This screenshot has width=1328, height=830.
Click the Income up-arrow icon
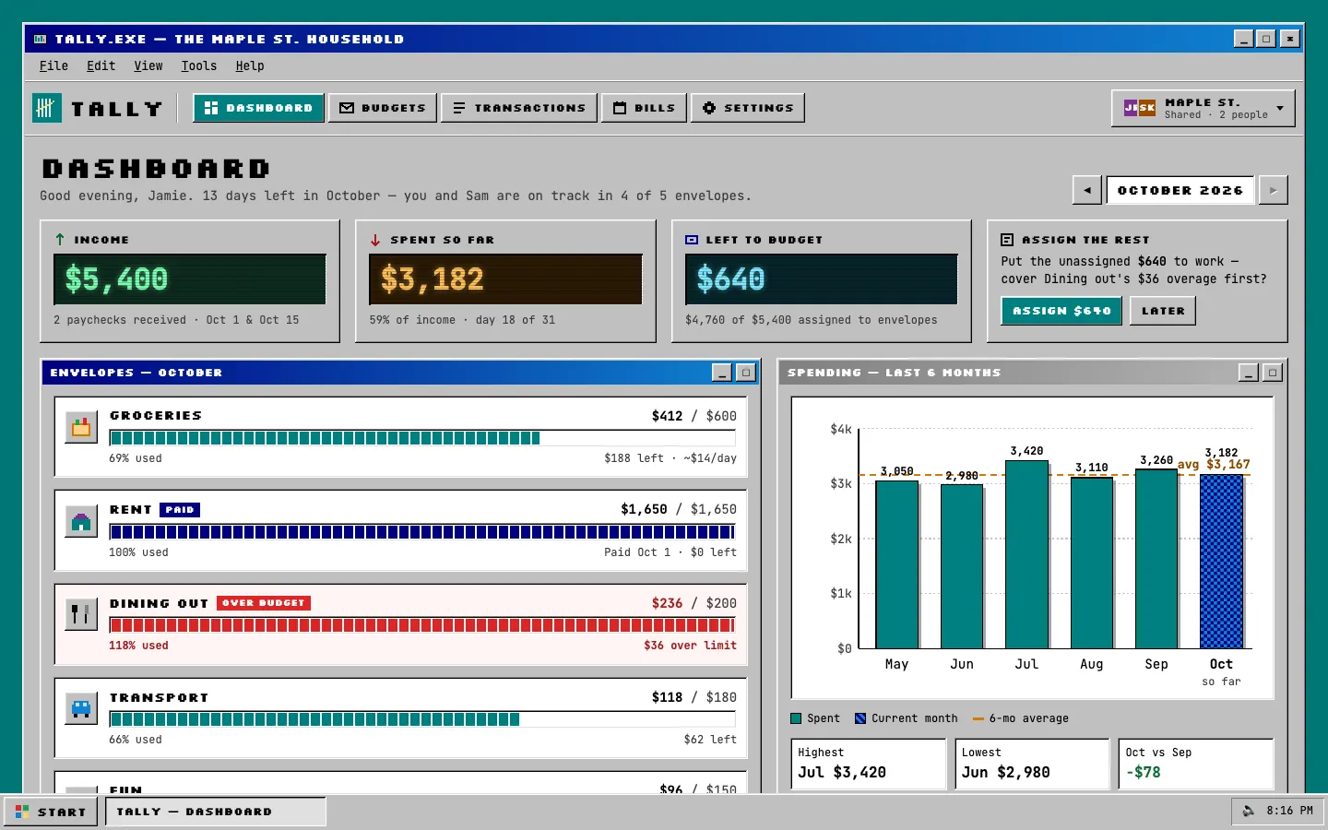click(60, 240)
